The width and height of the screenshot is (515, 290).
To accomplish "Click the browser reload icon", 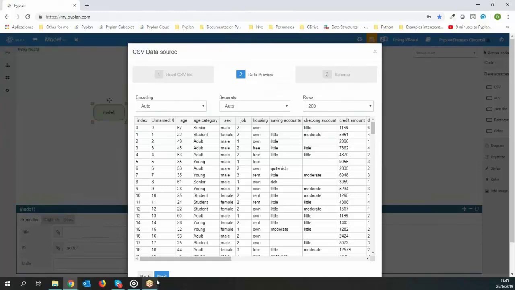I will coord(27,17).
